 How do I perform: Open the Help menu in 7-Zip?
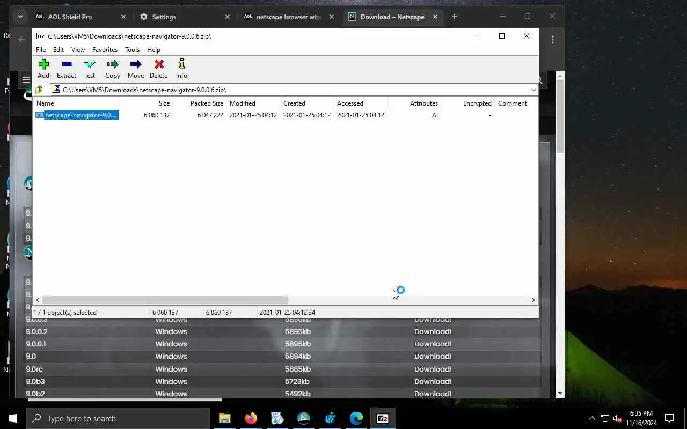pos(154,50)
